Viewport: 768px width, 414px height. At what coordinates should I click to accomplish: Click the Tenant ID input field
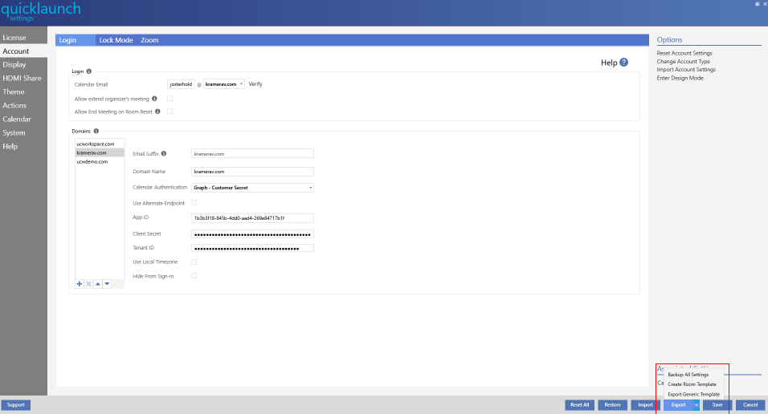pos(252,248)
